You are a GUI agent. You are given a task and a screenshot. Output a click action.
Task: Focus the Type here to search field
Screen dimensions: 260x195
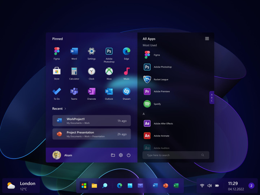[x=176, y=155]
